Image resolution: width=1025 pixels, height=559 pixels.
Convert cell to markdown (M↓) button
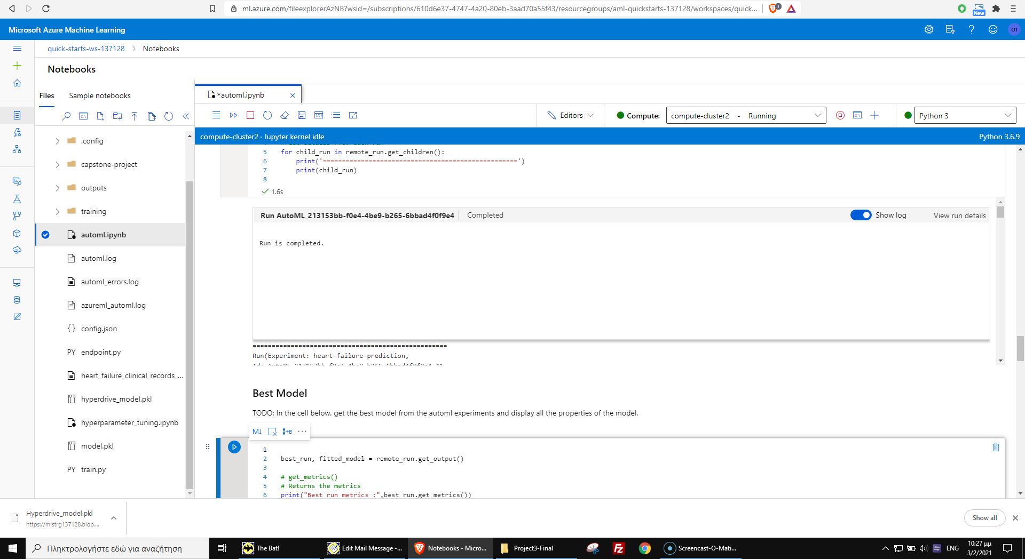257,432
